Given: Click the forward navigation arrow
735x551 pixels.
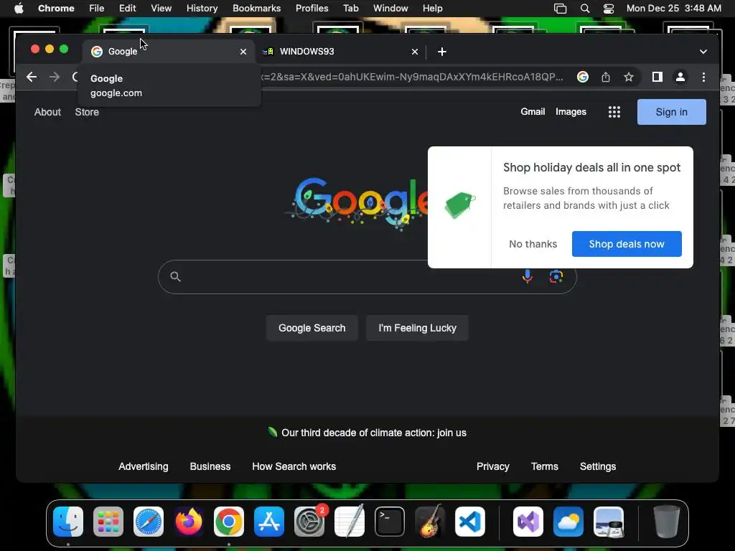Looking at the screenshot, I should click(x=55, y=77).
